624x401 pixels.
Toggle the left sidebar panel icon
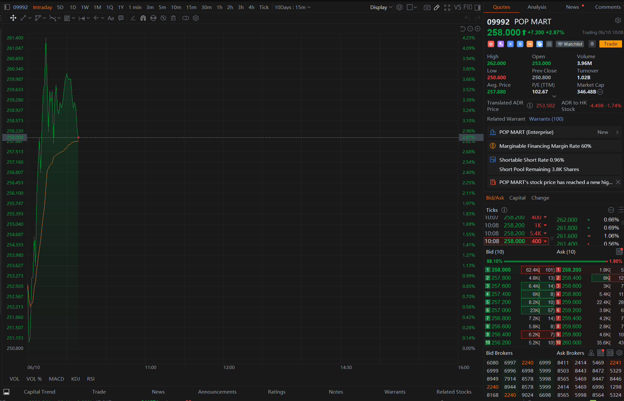pyautogui.click(x=7, y=7)
